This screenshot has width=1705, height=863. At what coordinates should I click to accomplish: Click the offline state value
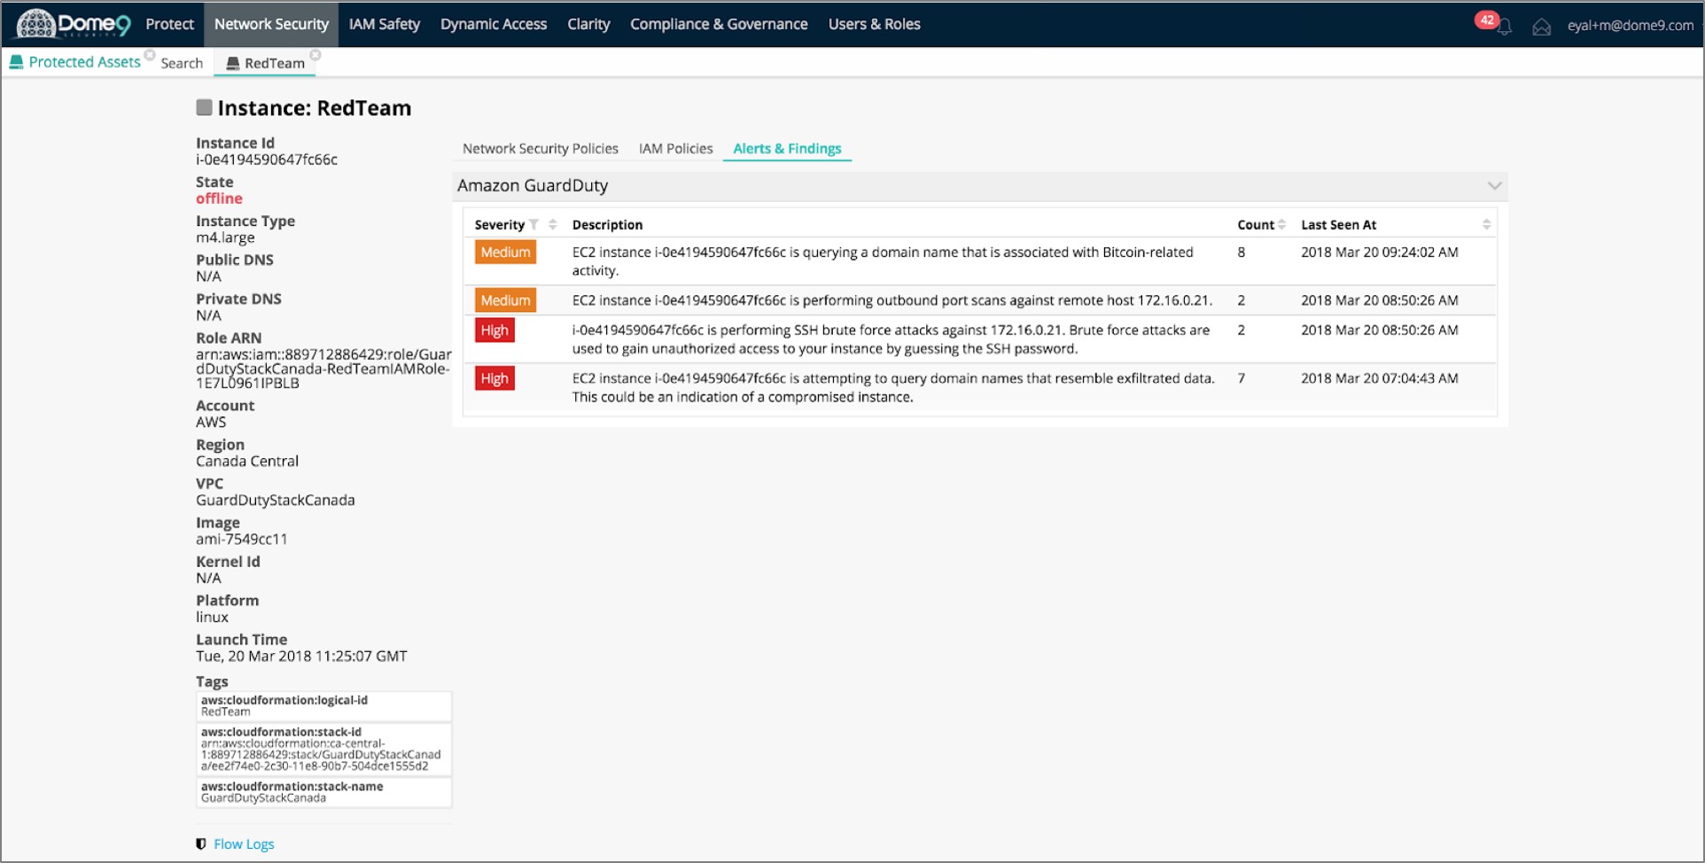[x=219, y=198]
